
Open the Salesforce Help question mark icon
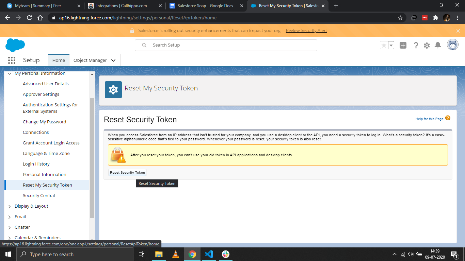[x=416, y=45]
